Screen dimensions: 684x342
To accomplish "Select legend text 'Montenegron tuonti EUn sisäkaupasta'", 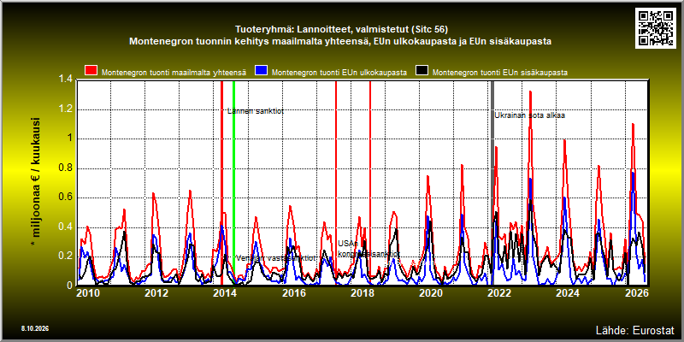I will click(x=500, y=73).
